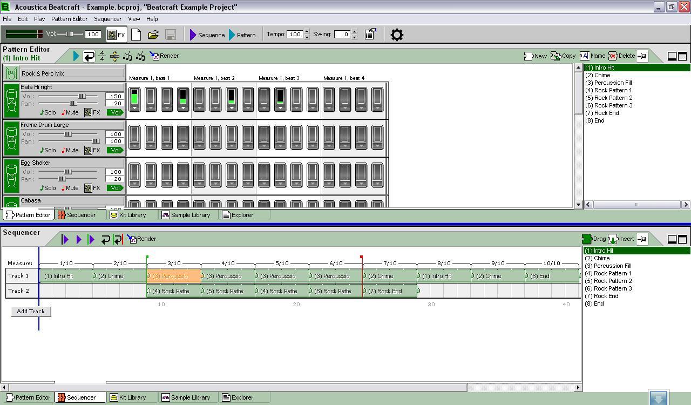Open dropdown under fourth Bata Hi right step
Viewport: 691px width, 405px height.
[183, 108]
